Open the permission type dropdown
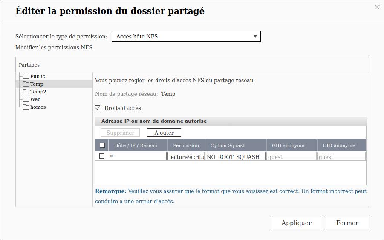Viewport: 384px width, 240px height. pos(186,37)
